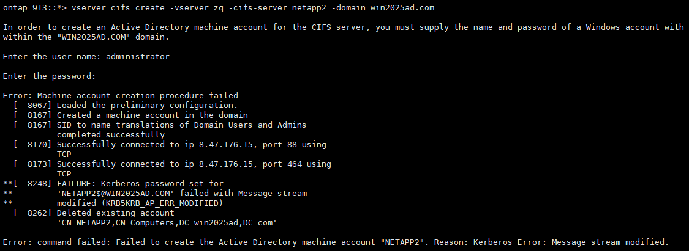Click the entered 'administrator' user name
This screenshot has height=251, width=689.
pyautogui.click(x=138, y=56)
